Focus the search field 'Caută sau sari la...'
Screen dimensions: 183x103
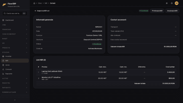pos(15,13)
